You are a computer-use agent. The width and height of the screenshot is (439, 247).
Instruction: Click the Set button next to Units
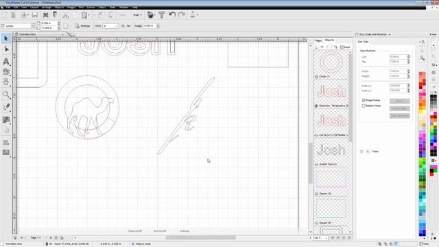coord(126,26)
